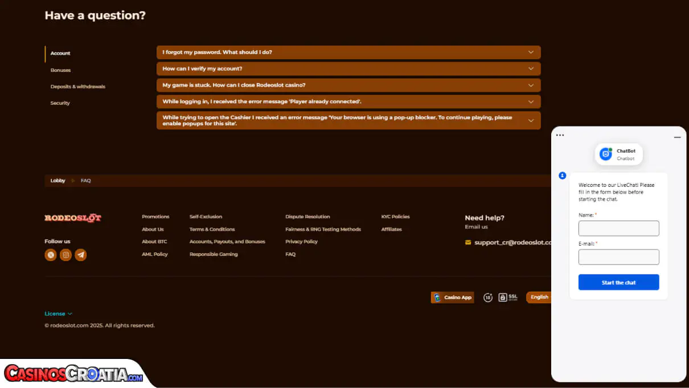Open the chat widget three-dots menu
The image size is (689, 388).
pyautogui.click(x=560, y=136)
